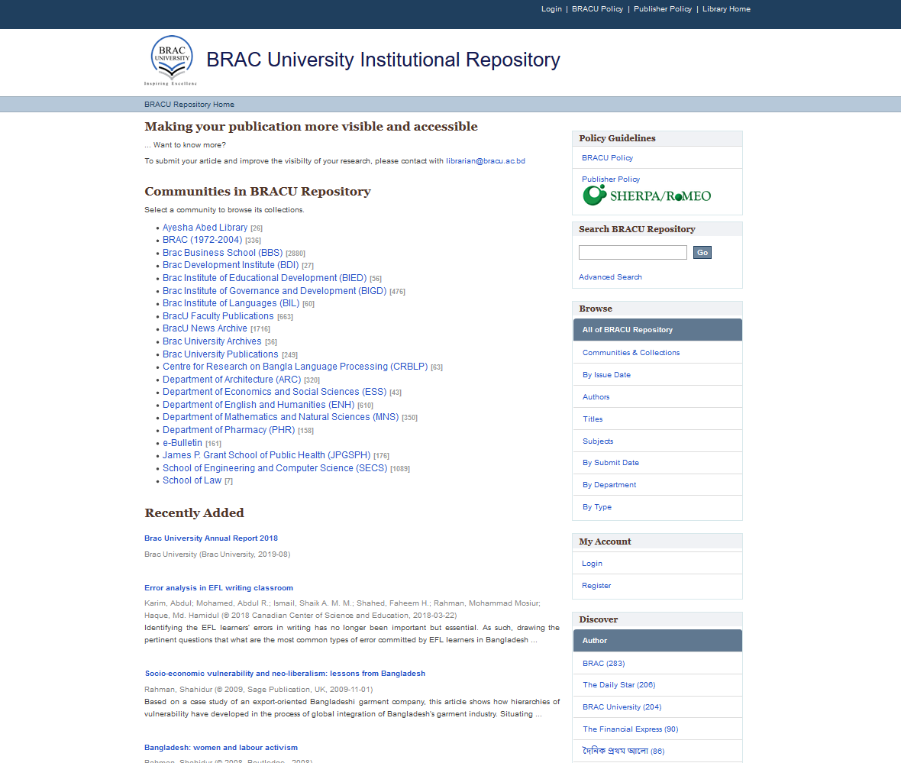The image size is (901, 763).
Task: Select All of BRACU Repository heading
Action: pos(657,330)
